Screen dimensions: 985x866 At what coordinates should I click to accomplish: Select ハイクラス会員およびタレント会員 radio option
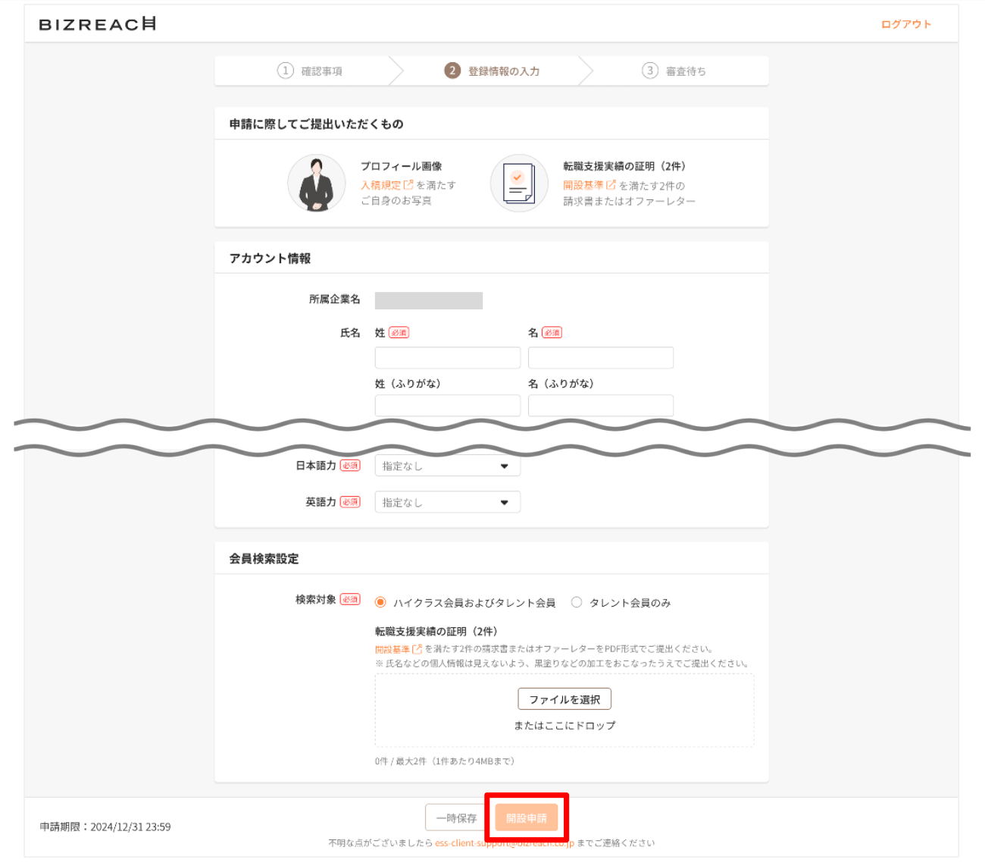click(x=380, y=602)
